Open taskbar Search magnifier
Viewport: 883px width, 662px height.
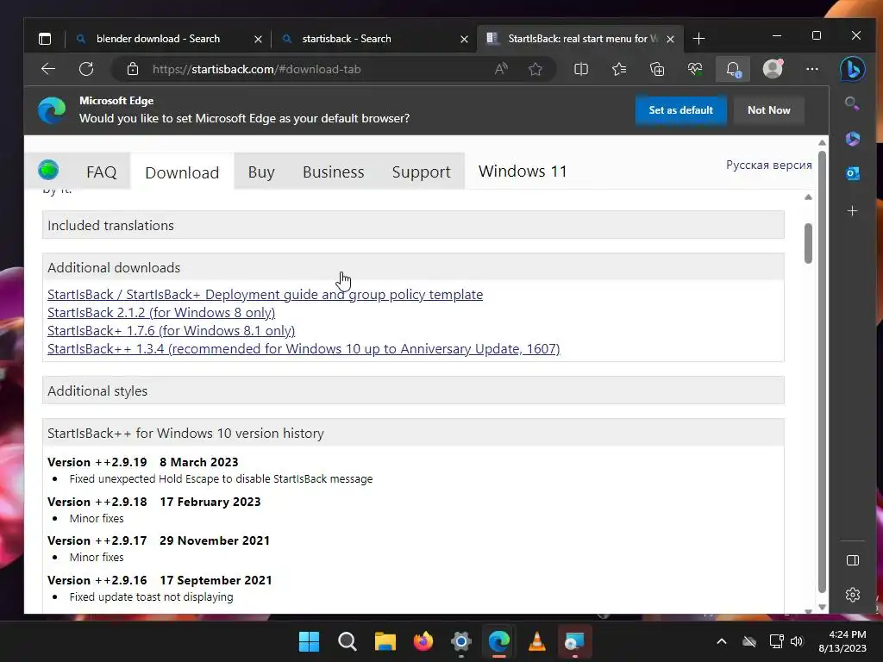tap(347, 641)
